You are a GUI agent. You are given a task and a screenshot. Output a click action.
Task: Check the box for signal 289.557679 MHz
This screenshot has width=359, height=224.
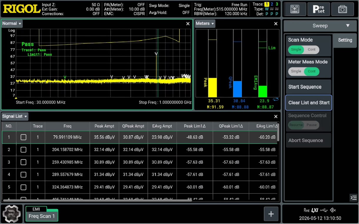(x=24, y=174)
